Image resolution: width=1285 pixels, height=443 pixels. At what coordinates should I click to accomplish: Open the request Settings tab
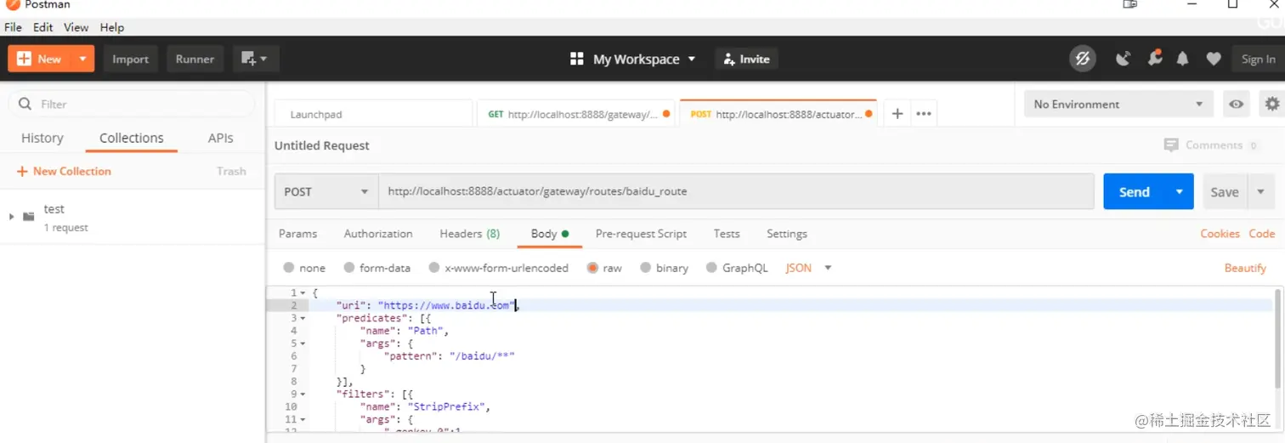787,234
